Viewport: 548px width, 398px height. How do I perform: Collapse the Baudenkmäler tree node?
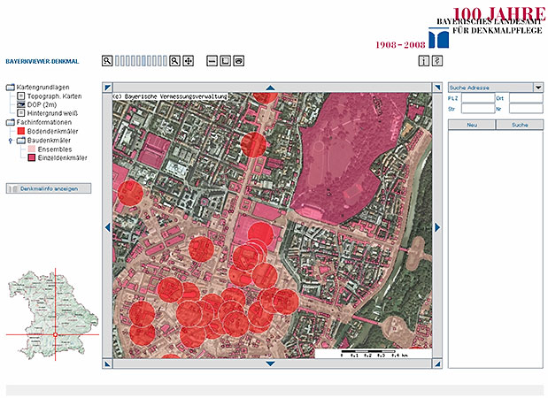tap(11, 140)
